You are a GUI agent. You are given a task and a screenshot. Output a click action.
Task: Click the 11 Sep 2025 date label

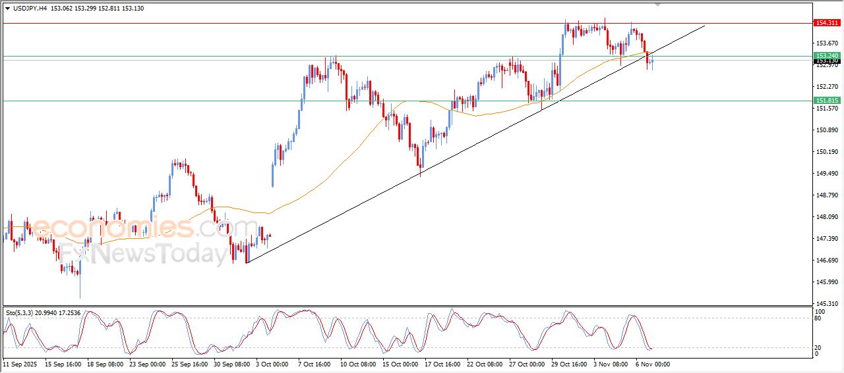click(x=20, y=363)
